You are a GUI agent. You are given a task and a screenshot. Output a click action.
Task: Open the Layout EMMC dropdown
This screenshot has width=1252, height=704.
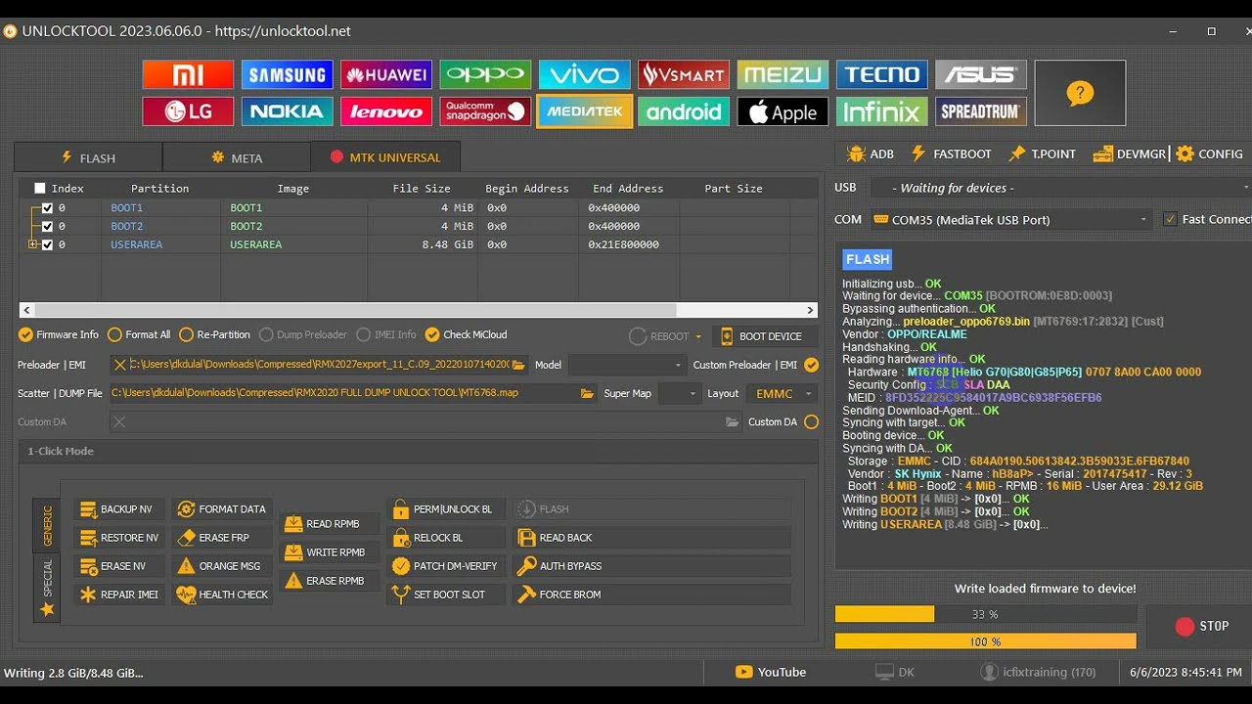coord(782,393)
